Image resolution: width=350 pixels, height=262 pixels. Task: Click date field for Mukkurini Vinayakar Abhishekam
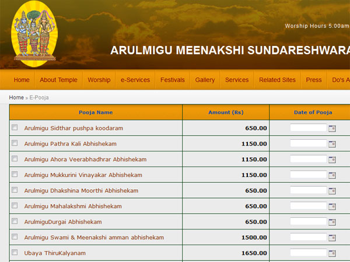(309, 175)
